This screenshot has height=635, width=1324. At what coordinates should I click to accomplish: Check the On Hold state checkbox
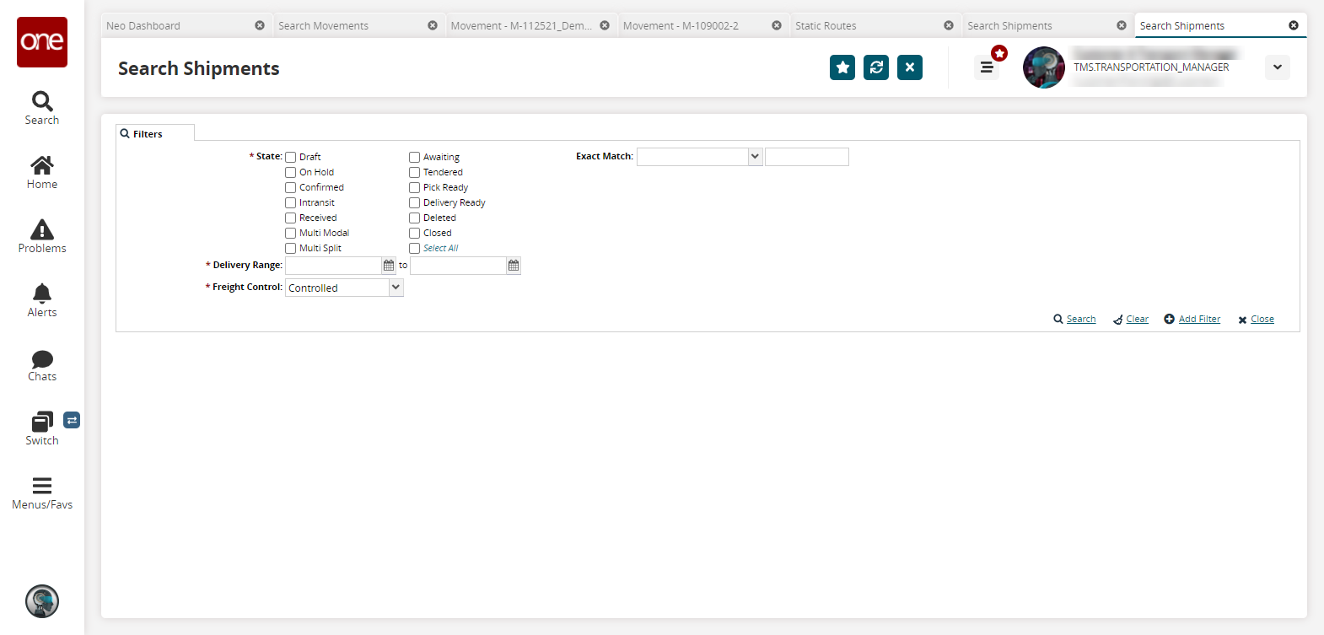coord(291,172)
